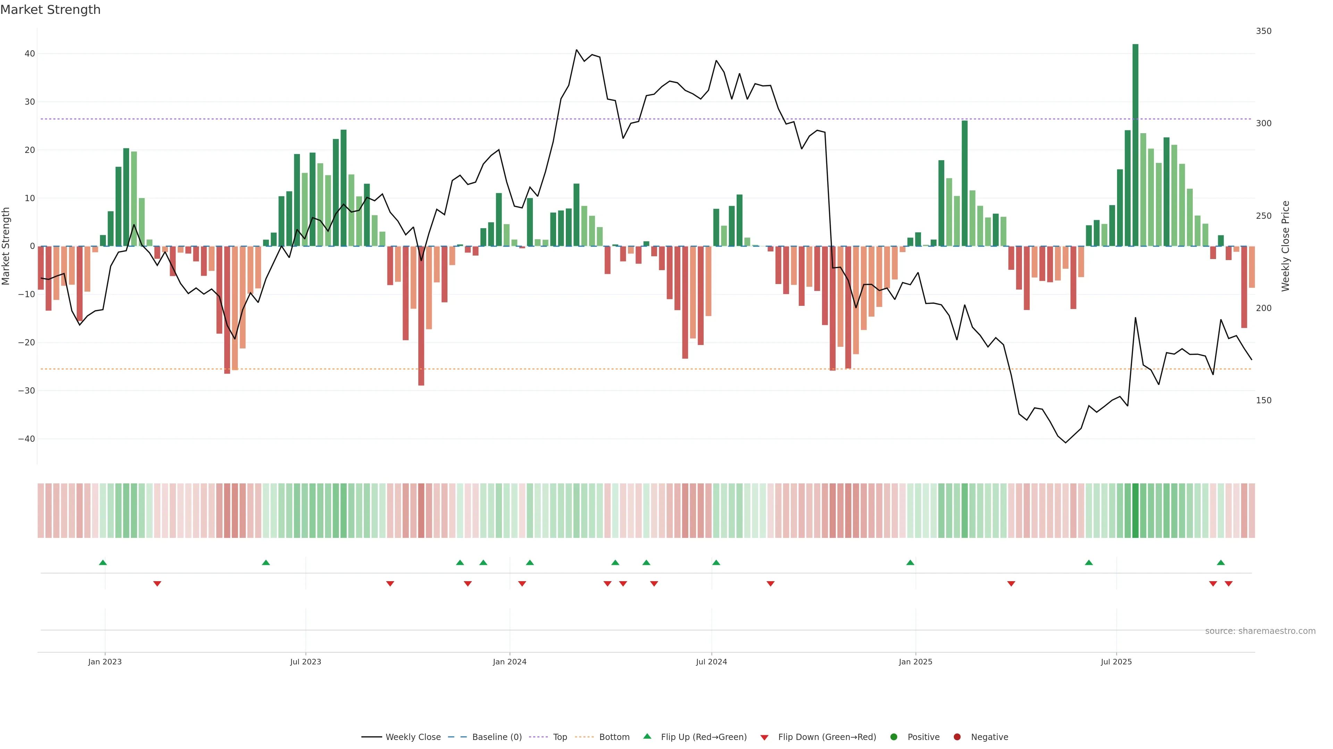The width and height of the screenshot is (1333, 749).
Task: Click the Jan 2024 x-axis label
Action: pos(509,662)
